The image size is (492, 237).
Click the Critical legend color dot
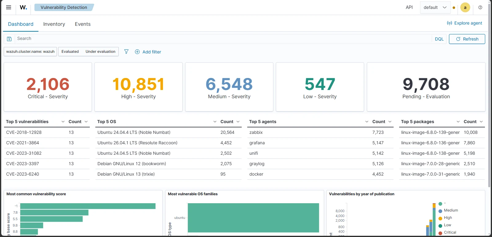pyautogui.click(x=440, y=233)
